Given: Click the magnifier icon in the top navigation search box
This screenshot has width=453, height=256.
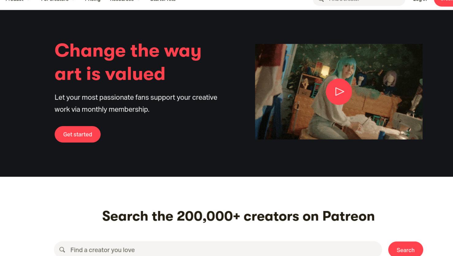Looking at the screenshot, I should point(321,1).
